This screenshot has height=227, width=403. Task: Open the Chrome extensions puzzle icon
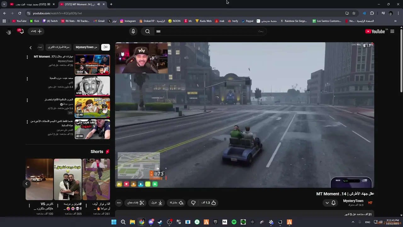click(x=372, y=13)
